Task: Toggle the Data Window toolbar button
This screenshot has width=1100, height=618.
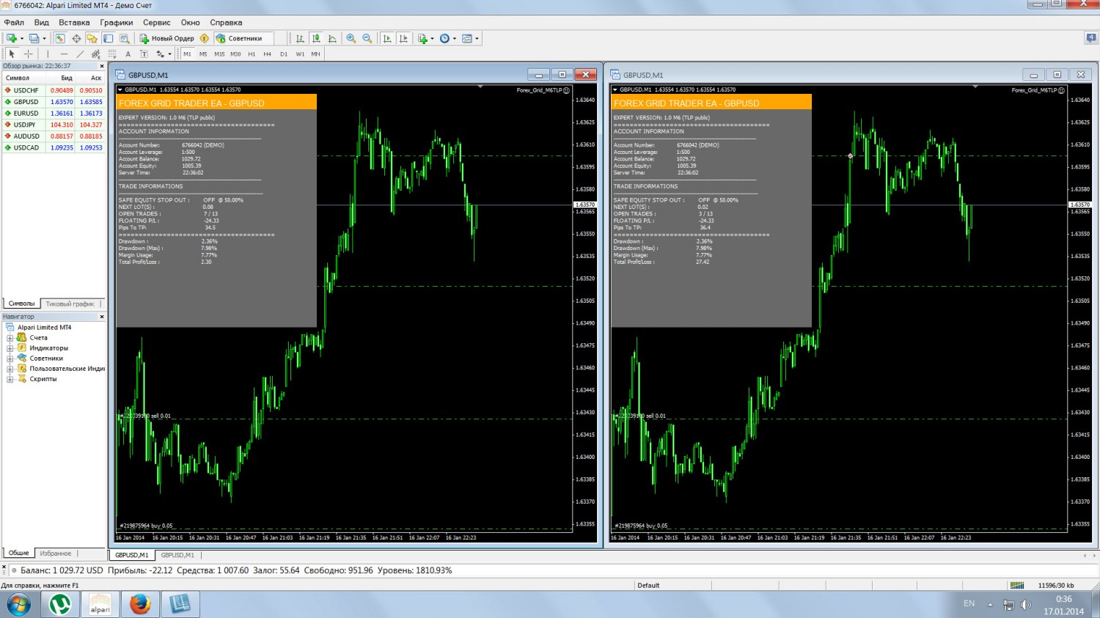Action: [76, 38]
